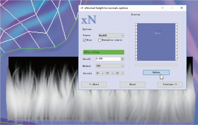The height and width of the screenshot is (125, 198).
Task: Open the Swizzle Z+ dropdown
Action: coord(120,73)
